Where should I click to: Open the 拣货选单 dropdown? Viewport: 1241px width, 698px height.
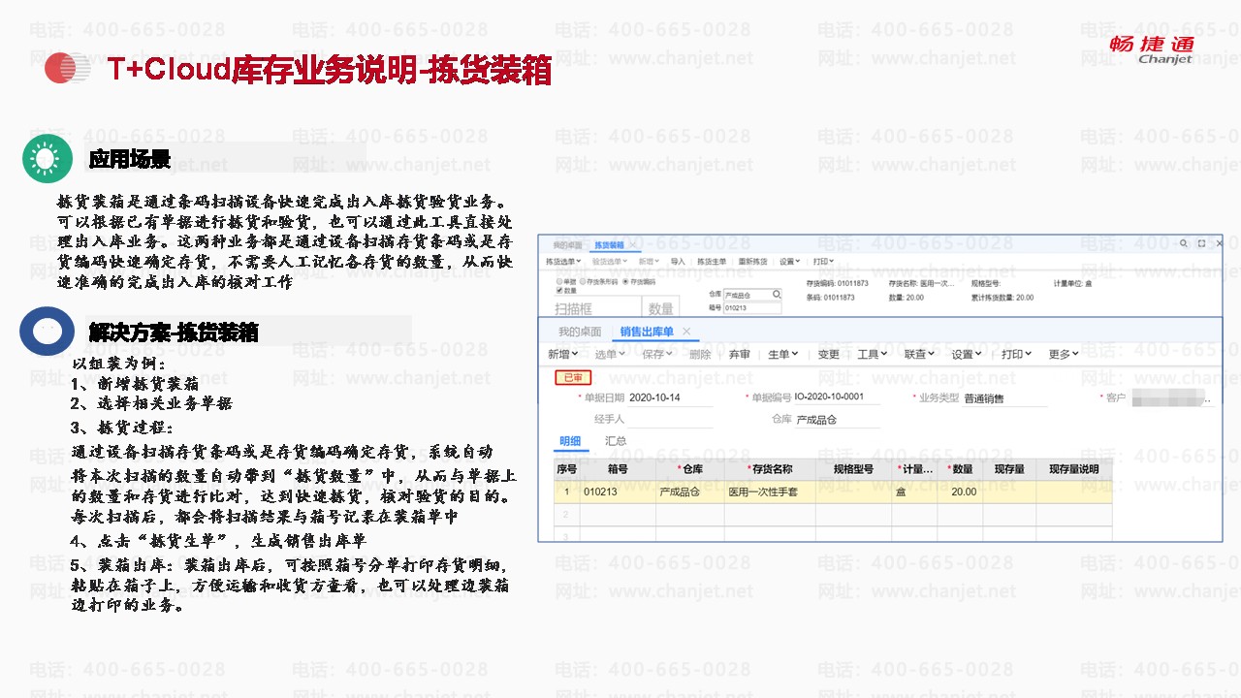coord(563,262)
